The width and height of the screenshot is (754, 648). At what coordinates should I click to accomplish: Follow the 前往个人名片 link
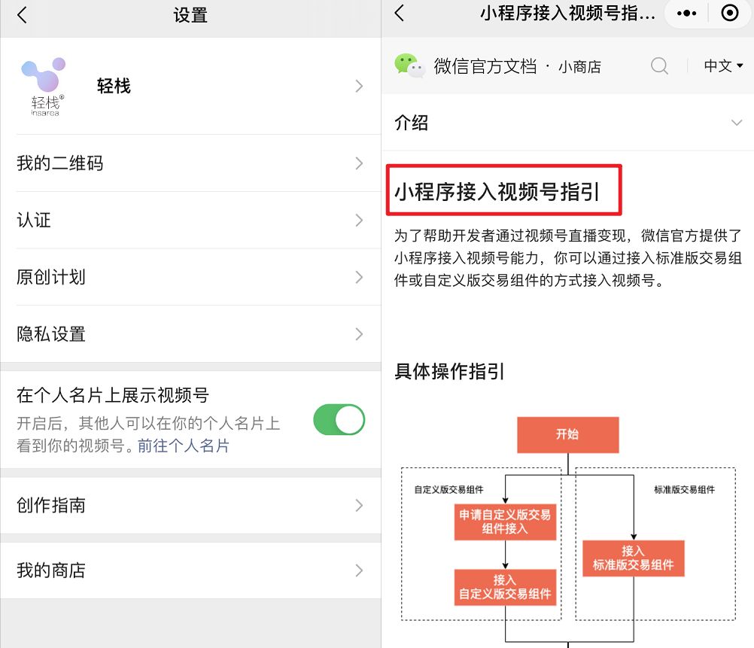click(184, 446)
